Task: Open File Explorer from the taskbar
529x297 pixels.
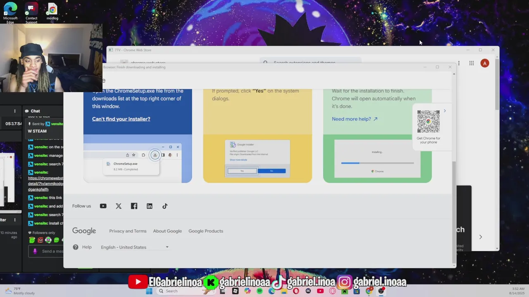Action: pyautogui.click(x=284, y=291)
